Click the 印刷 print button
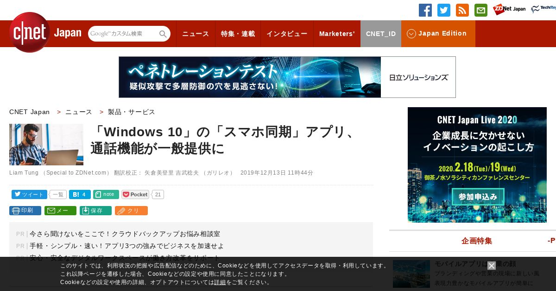The width and height of the screenshot is (556, 291). pyautogui.click(x=25, y=211)
